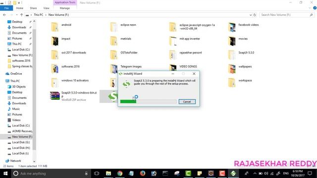This screenshot has width=317, height=178.
Task: Open recent locations dropdown arrow
Action: [x=17, y=15]
